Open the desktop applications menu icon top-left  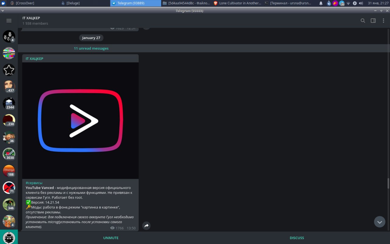tap(3, 3)
